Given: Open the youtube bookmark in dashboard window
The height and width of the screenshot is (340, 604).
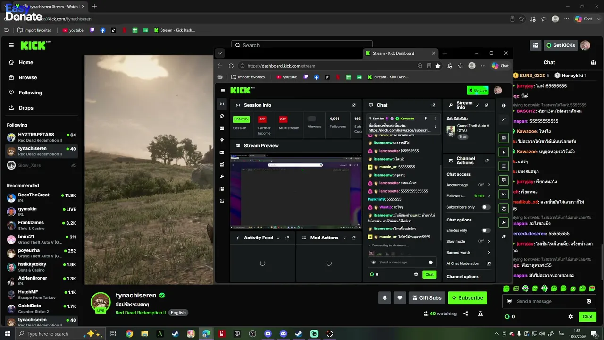Looking at the screenshot, I should pos(286,77).
